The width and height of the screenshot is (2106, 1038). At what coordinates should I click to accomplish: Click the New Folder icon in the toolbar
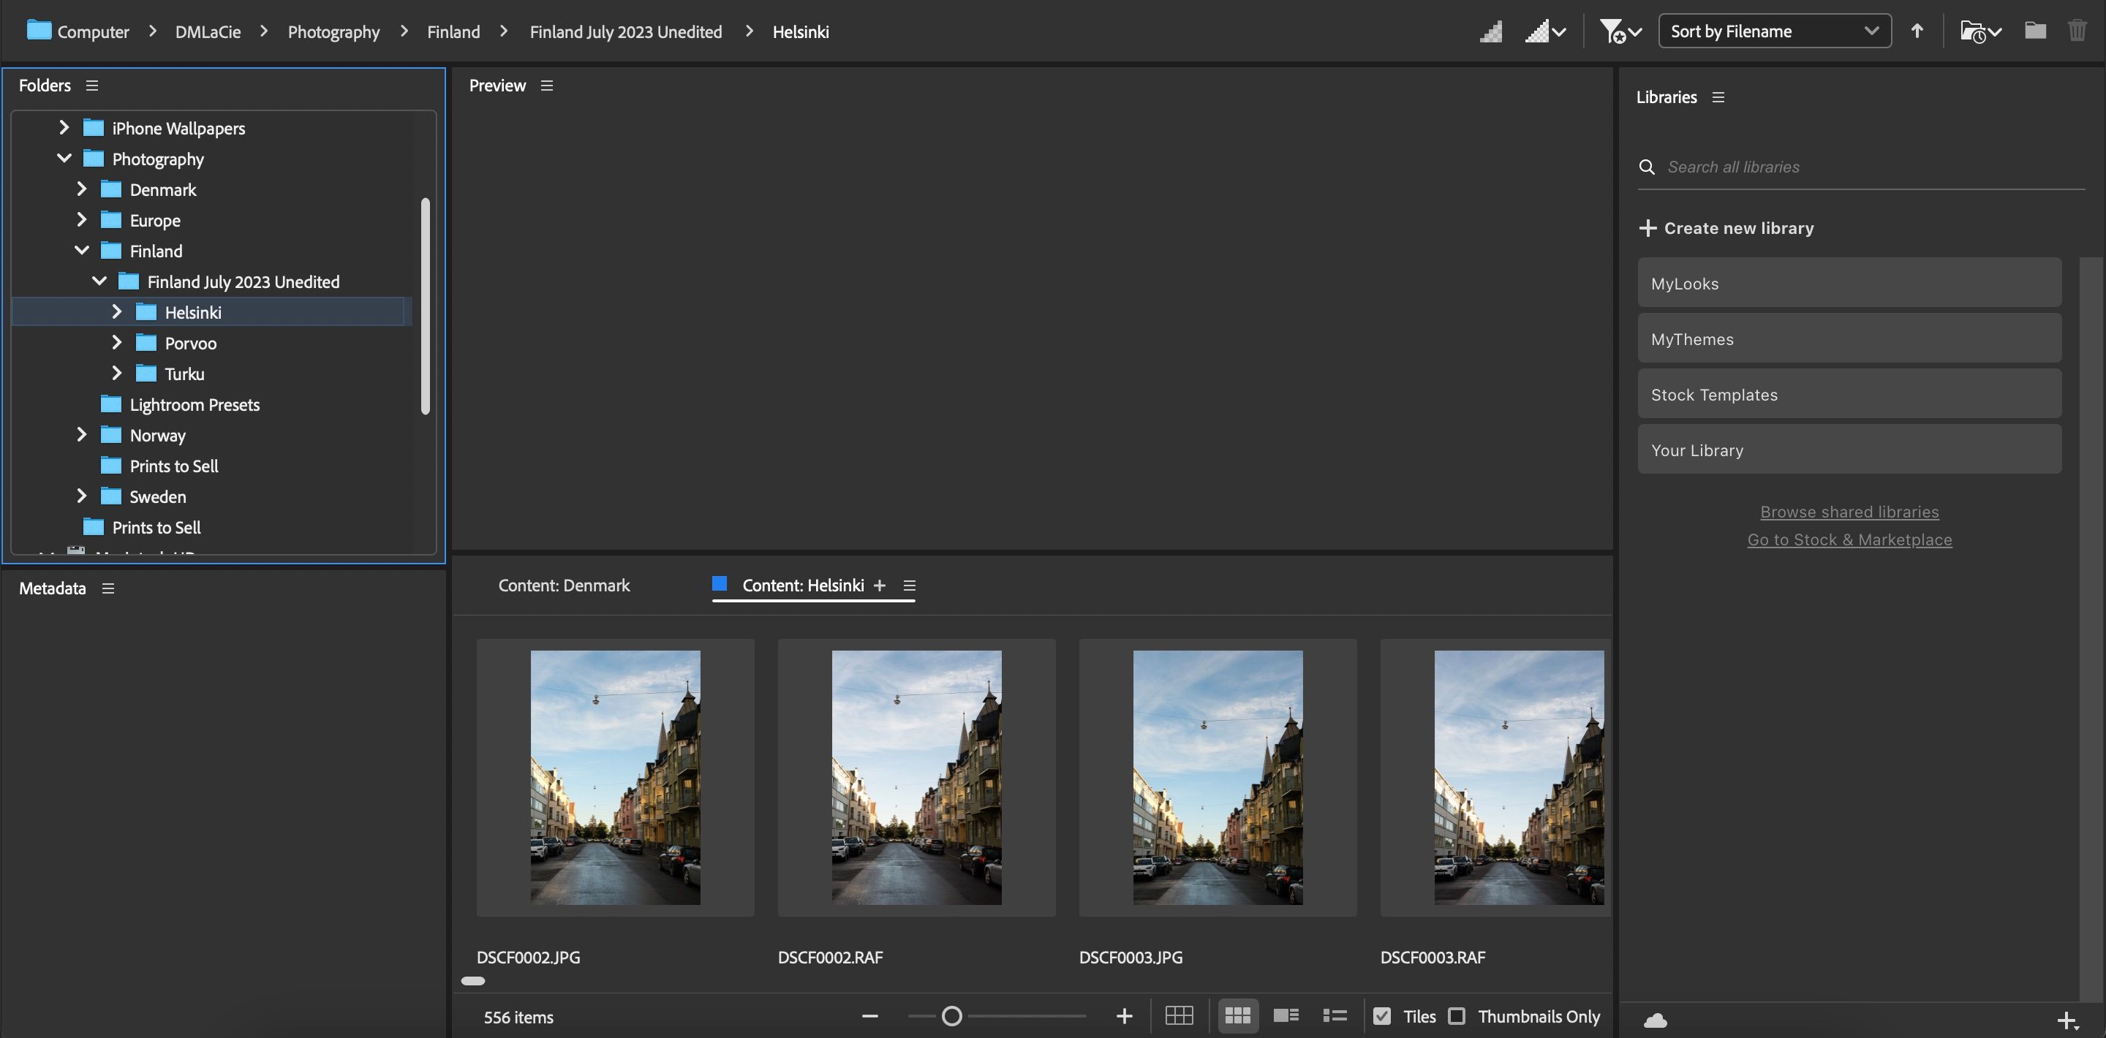[2035, 31]
